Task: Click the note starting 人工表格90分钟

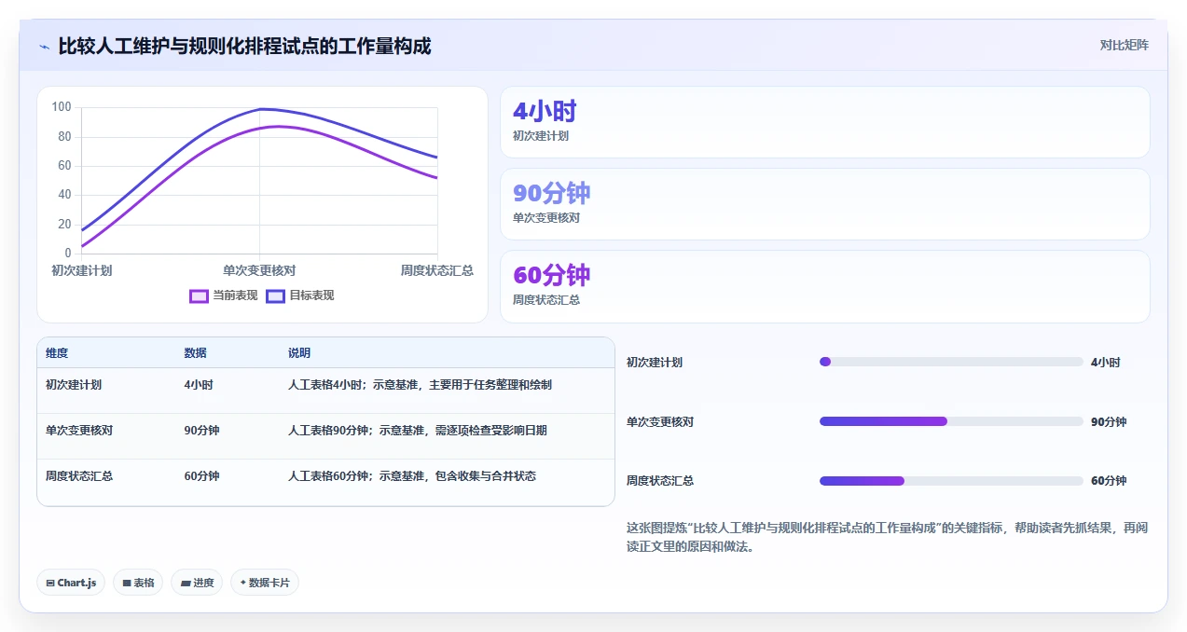Action: [418, 430]
